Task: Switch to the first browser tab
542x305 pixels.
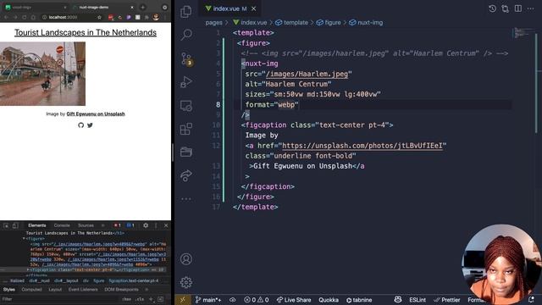Action: pos(36,8)
